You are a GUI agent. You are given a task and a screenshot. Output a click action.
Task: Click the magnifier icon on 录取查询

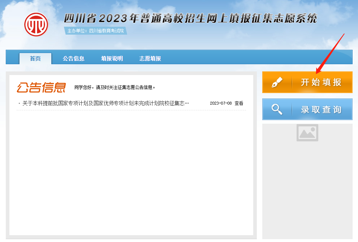pos(277,109)
